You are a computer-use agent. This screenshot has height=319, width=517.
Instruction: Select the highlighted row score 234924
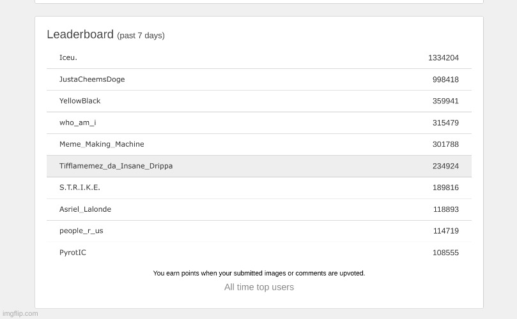pyautogui.click(x=445, y=167)
